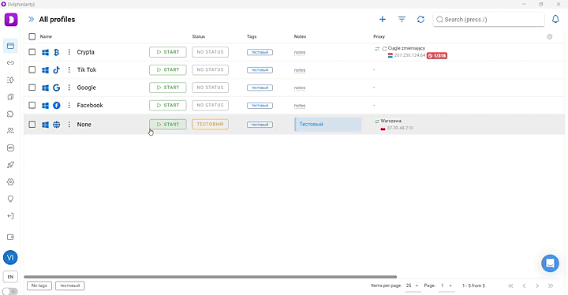Select all profiles header checkbox
This screenshot has height=295, width=568.
pos(32,36)
